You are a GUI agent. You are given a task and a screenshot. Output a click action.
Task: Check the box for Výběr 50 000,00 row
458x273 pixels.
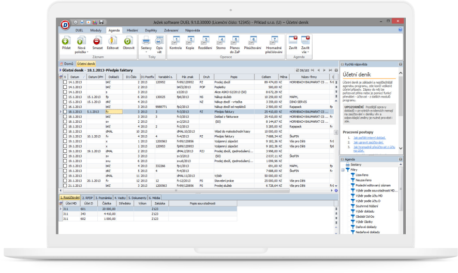[x=65, y=175]
